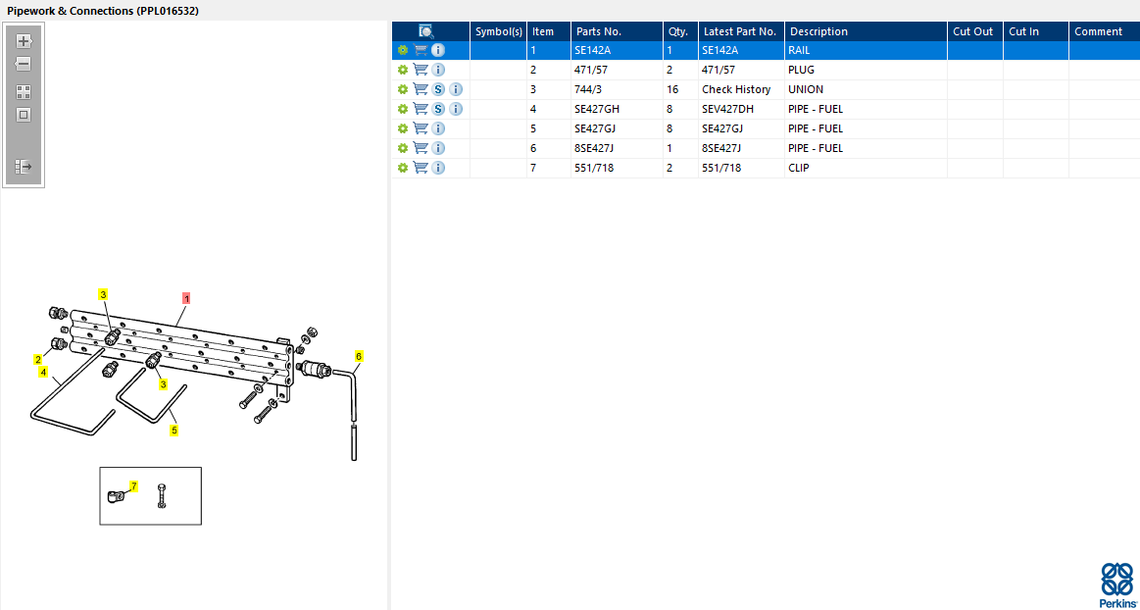1140x610 pixels.
Task: Zoom out of the parts diagram
Action: (x=24, y=64)
